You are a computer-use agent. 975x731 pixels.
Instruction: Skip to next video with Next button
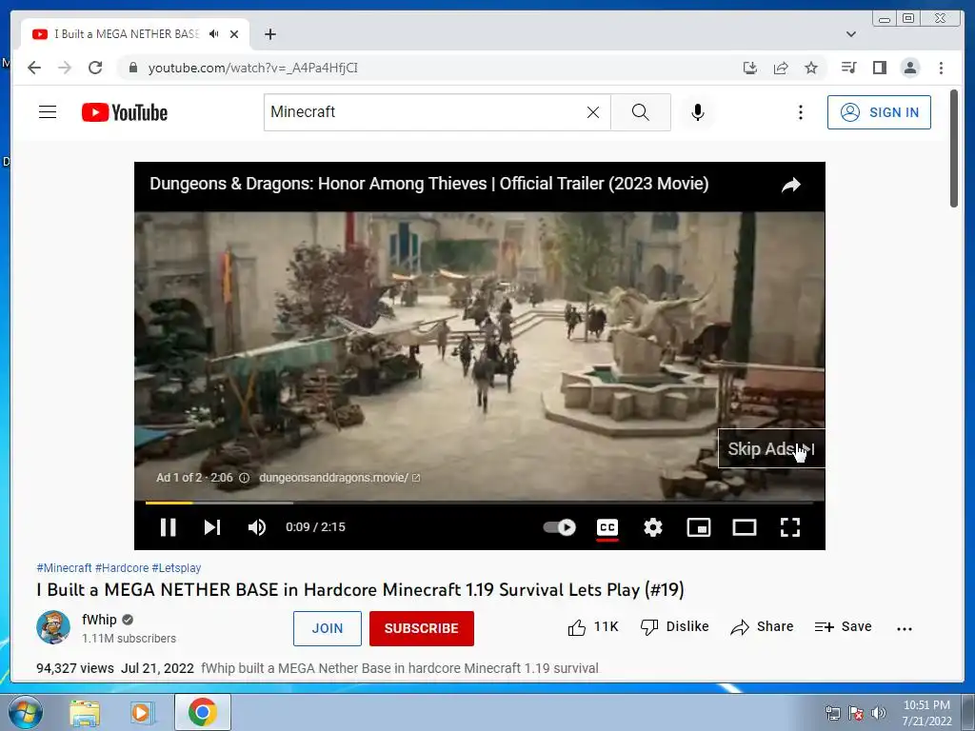pos(212,527)
